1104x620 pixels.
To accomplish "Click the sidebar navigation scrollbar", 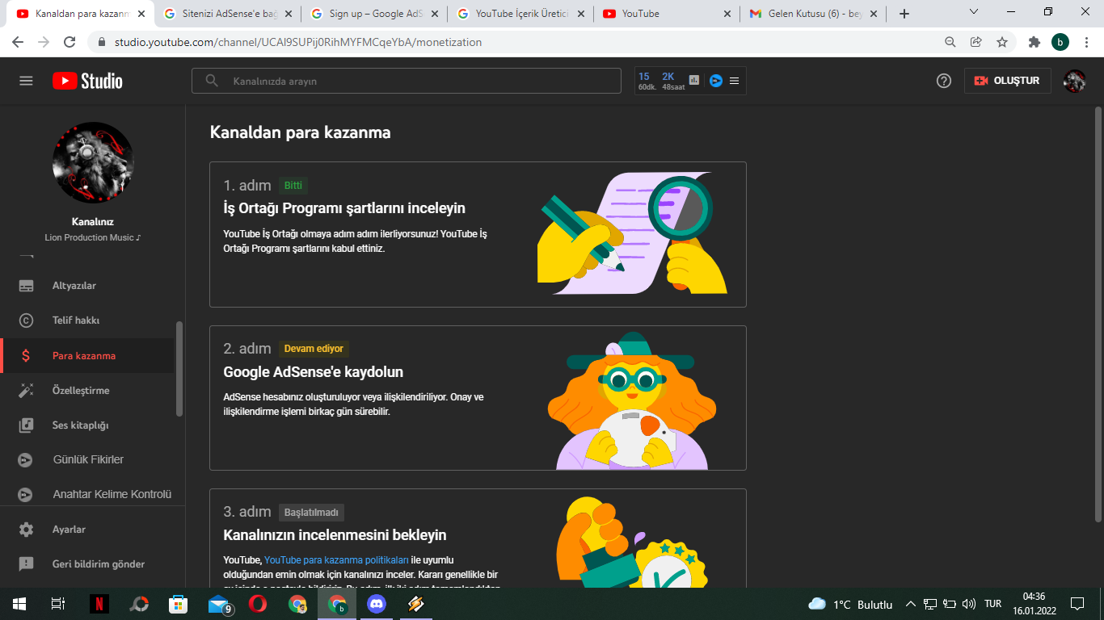I will 179,369.
